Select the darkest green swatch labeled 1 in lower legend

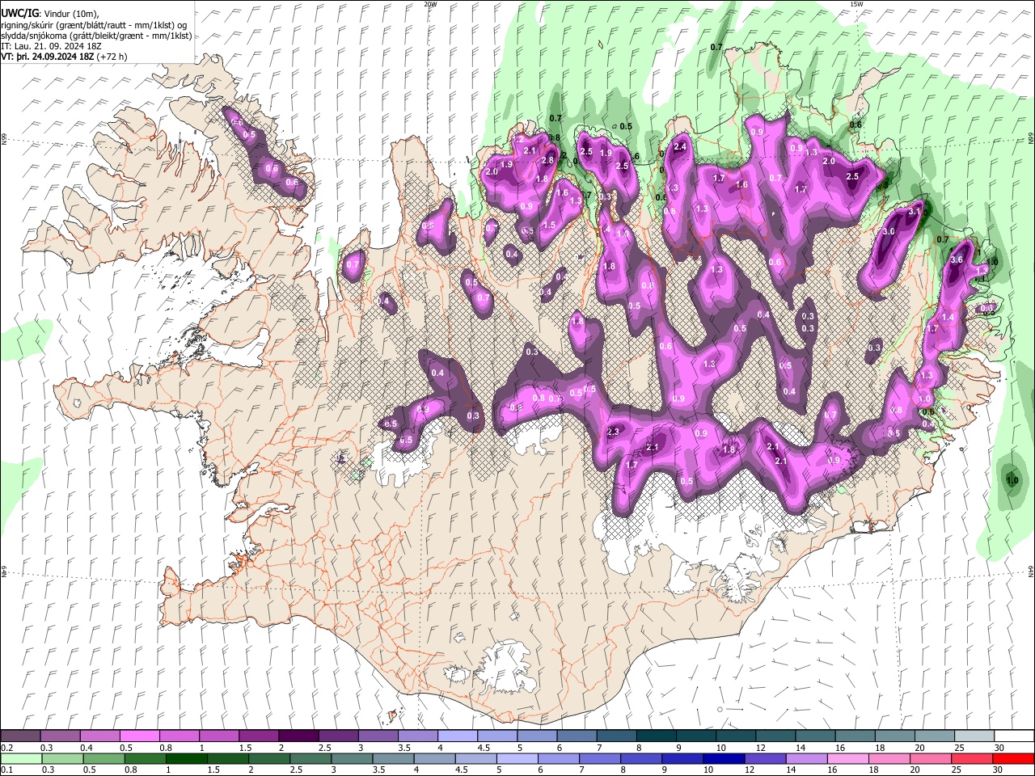coord(186,759)
